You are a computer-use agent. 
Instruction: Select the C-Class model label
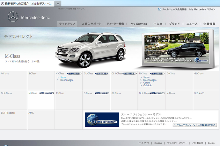(x=60, y=74)
